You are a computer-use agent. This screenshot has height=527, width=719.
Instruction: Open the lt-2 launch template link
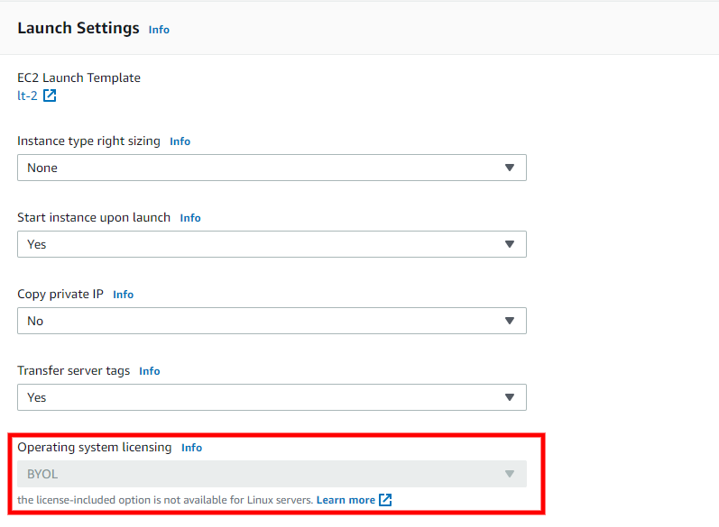pos(27,95)
